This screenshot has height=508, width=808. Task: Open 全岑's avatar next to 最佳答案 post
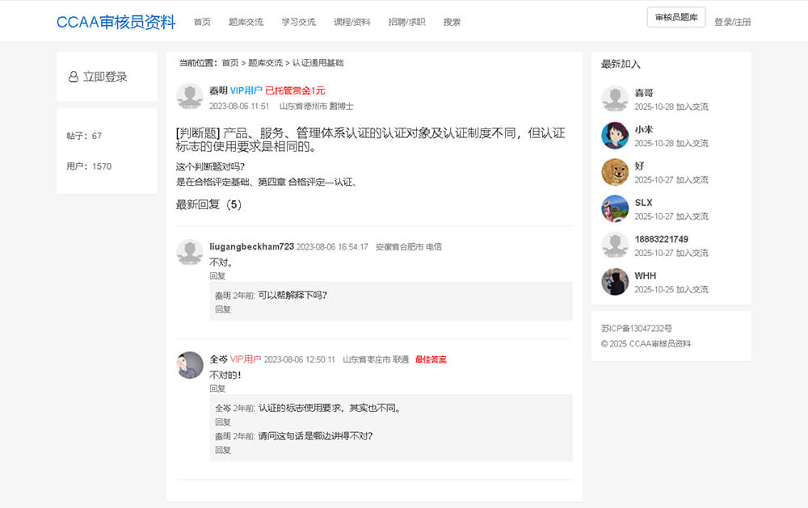tap(189, 364)
